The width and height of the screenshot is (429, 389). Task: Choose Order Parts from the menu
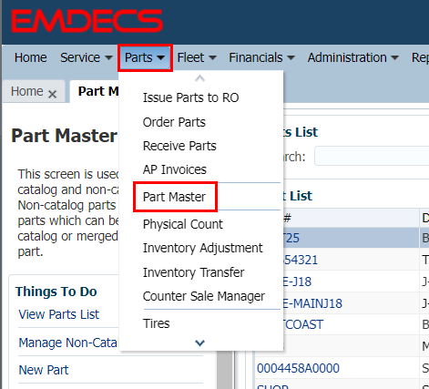174,122
